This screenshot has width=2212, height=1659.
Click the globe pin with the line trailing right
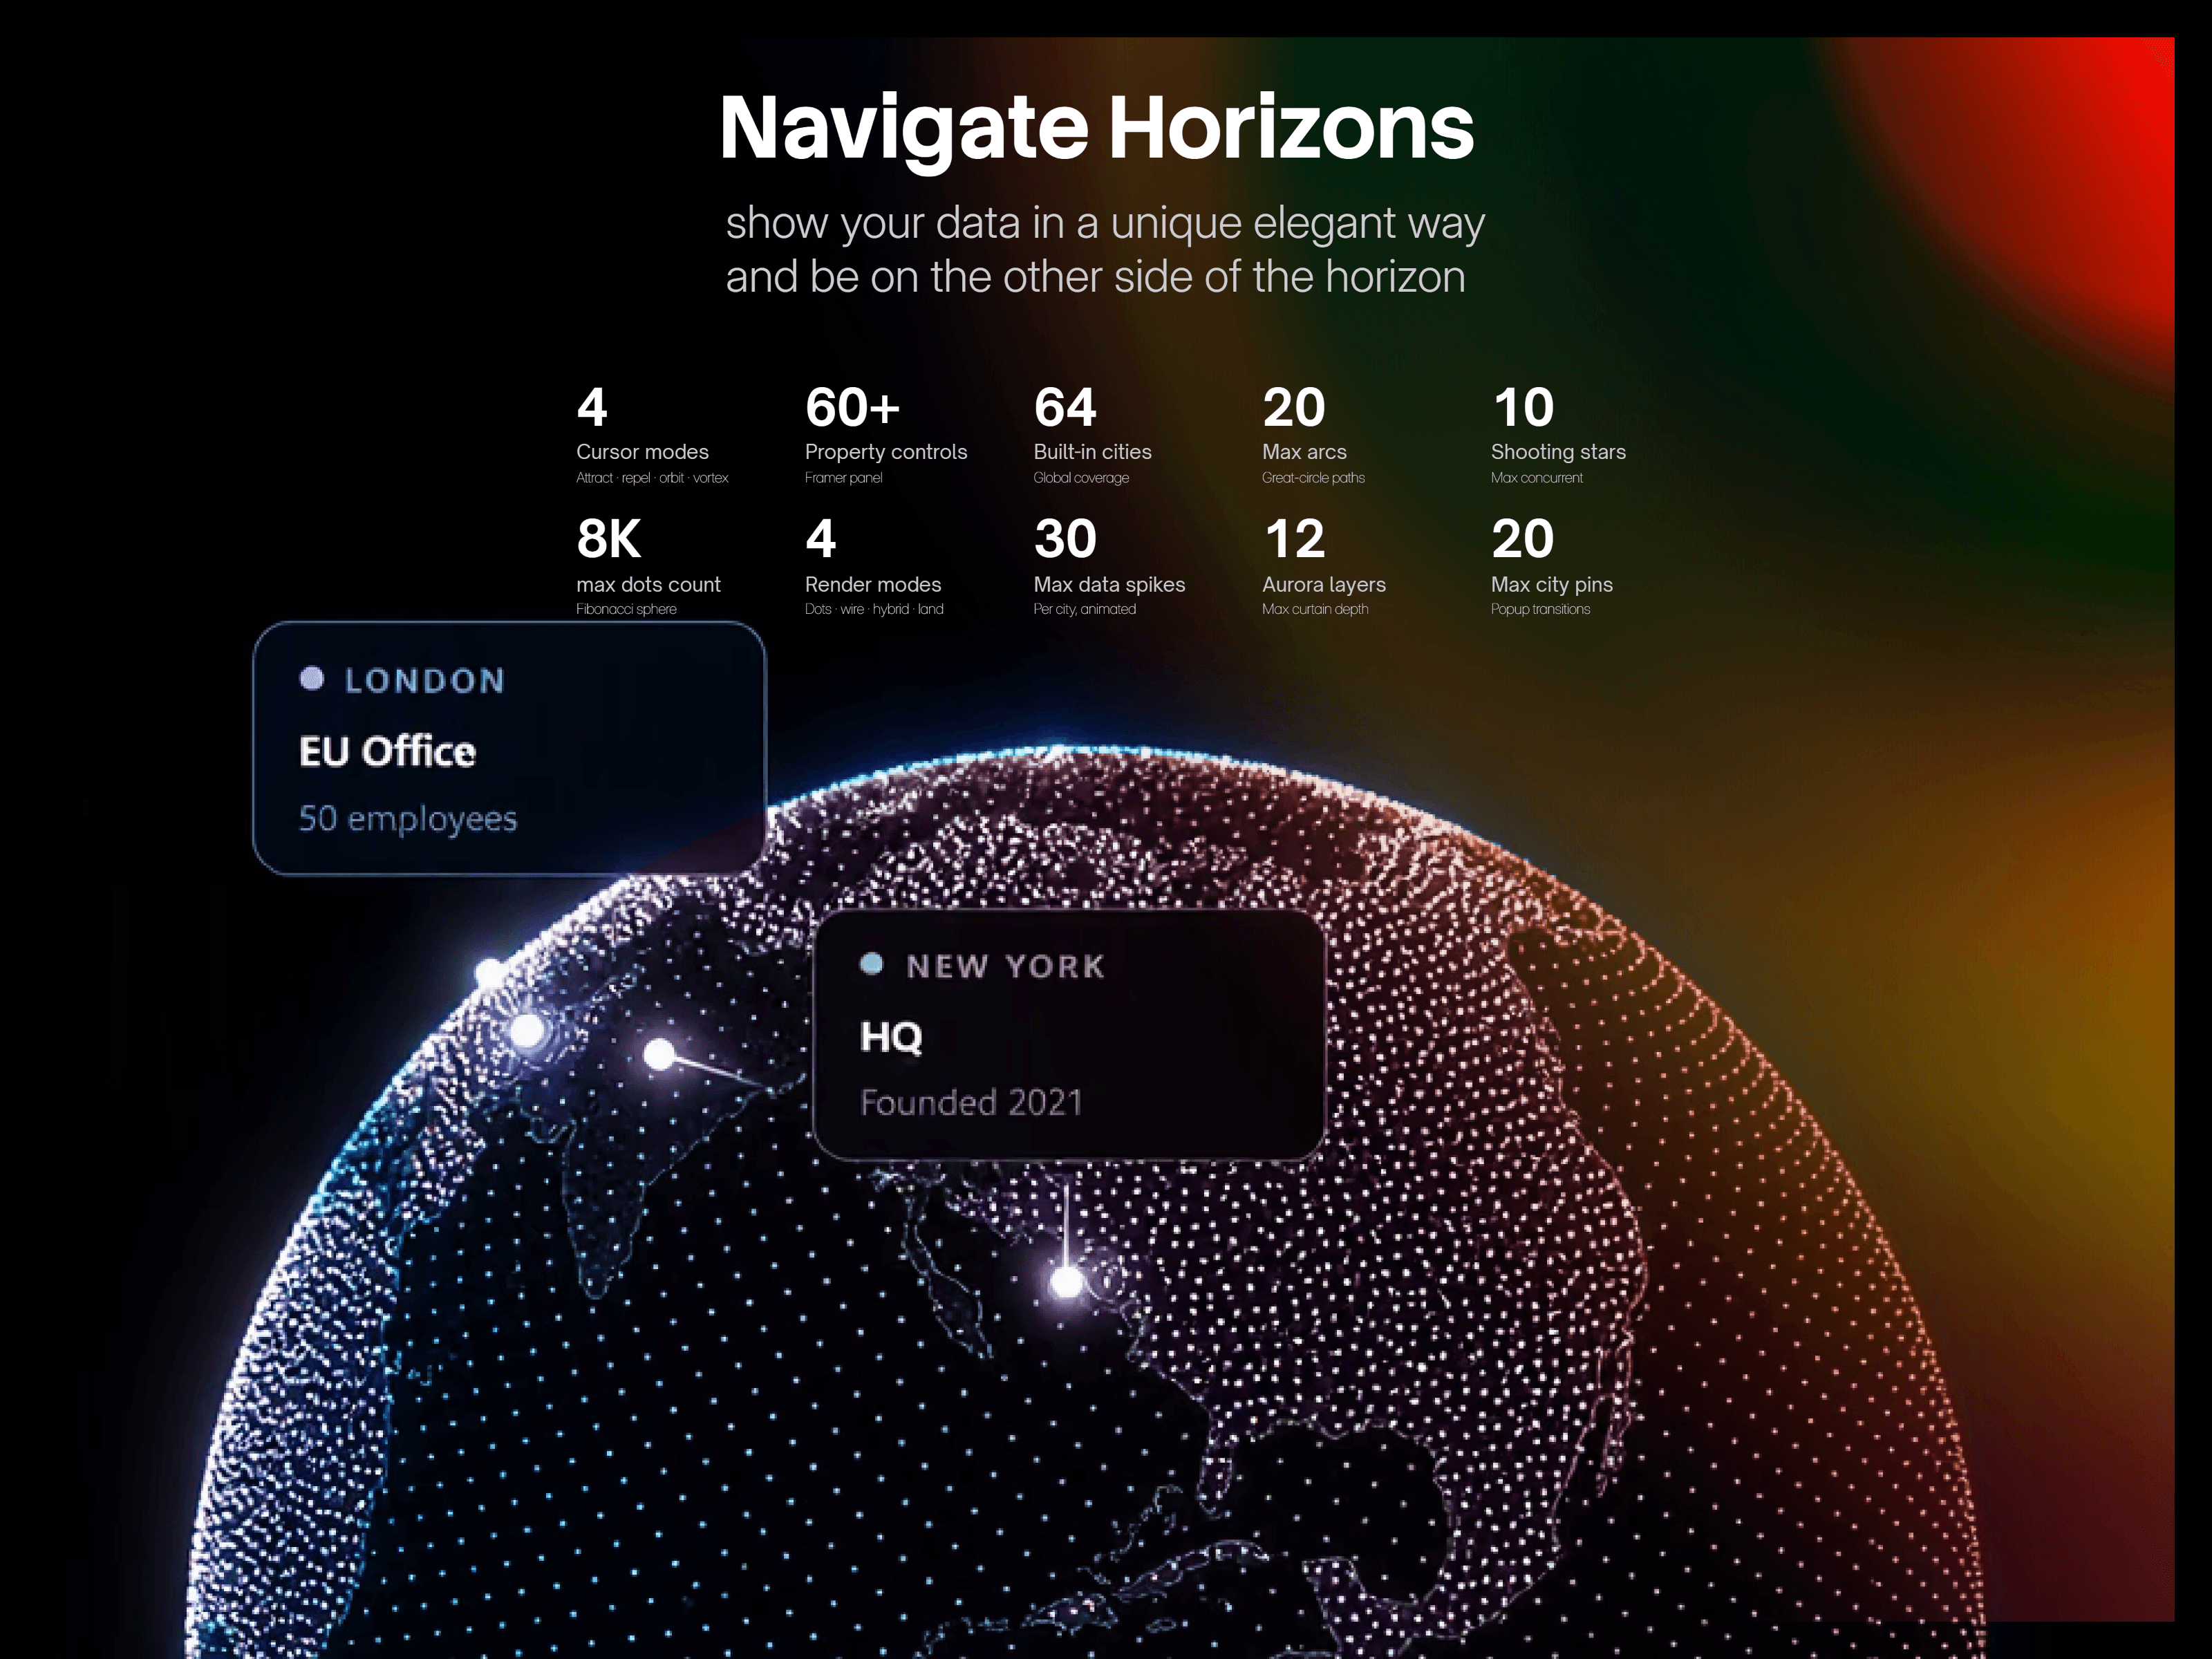pos(659,1054)
